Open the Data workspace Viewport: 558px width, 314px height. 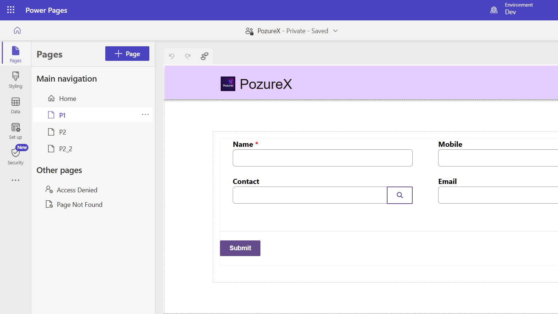16,105
